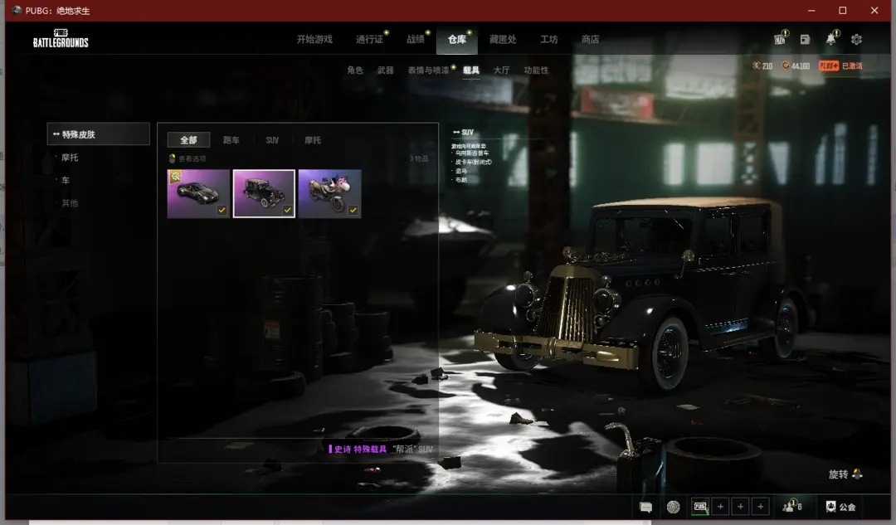The image size is (896, 525).
Task: Switch to 功能性 sub-tab
Action: (x=536, y=70)
